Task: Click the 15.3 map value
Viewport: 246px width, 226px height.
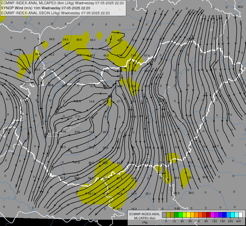Action: (x=134, y=209)
